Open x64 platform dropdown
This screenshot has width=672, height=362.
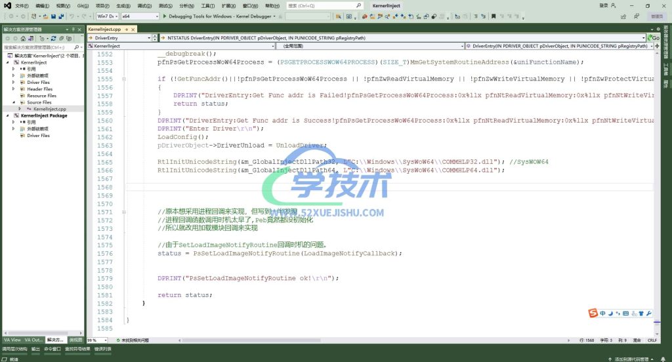[140, 16]
